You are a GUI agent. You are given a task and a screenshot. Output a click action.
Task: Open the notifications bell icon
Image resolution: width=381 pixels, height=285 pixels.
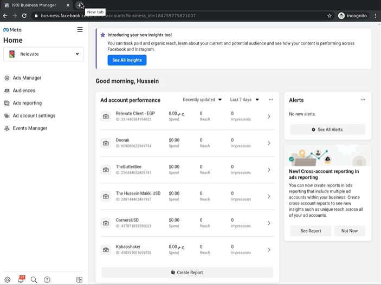pyautogui.click(x=21, y=280)
